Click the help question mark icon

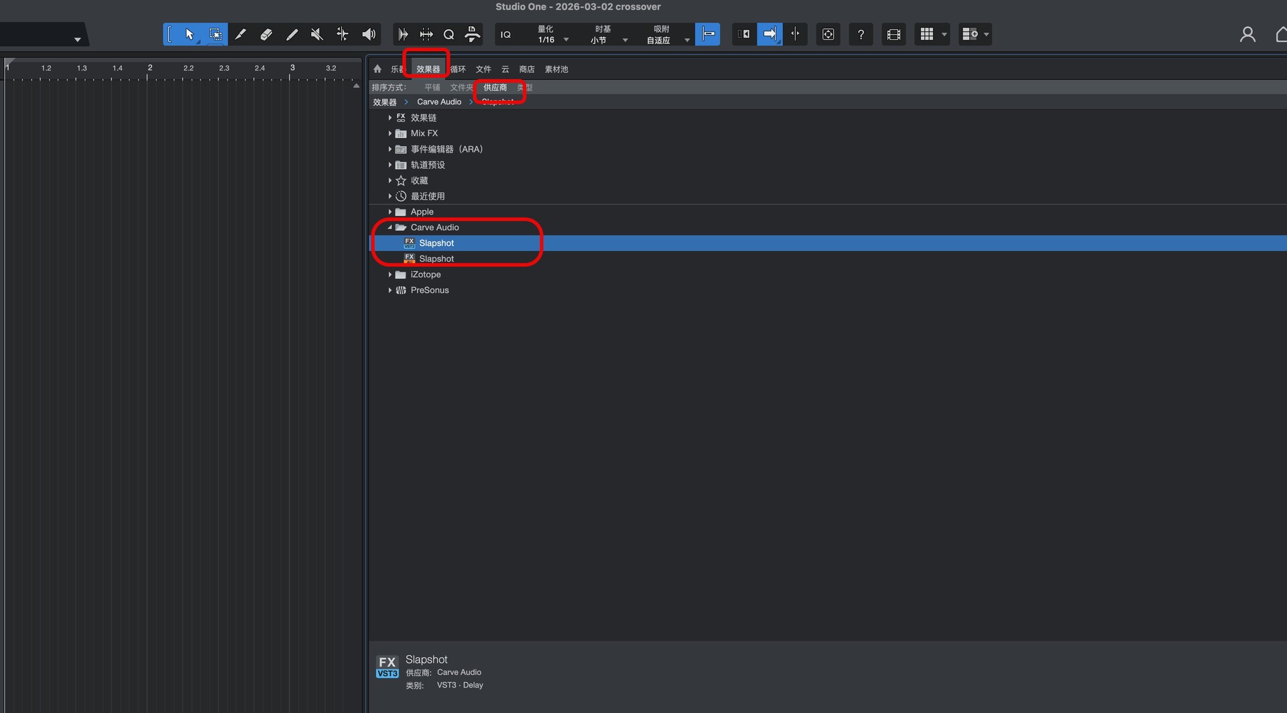(861, 34)
